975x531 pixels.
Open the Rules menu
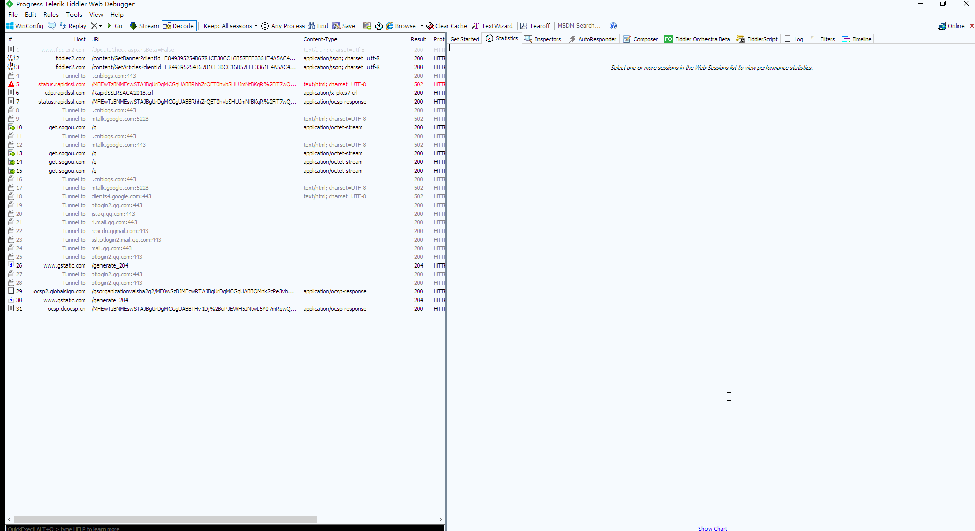coord(51,15)
